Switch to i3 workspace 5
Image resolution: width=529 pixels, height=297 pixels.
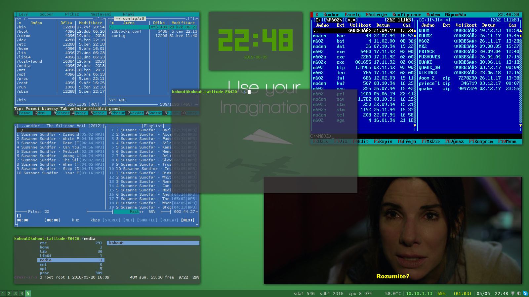pyautogui.click(x=28, y=293)
